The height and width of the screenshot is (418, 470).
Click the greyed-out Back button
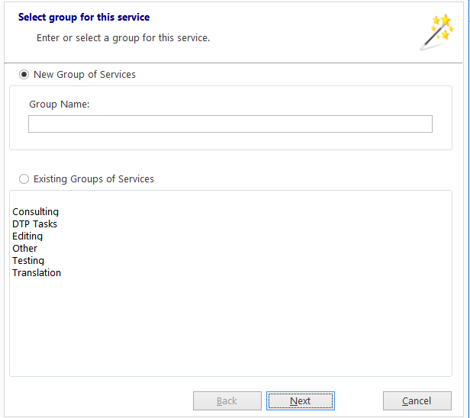click(227, 400)
